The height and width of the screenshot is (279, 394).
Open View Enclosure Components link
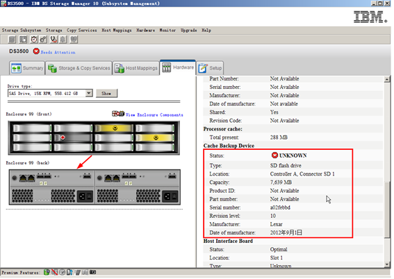[x=154, y=115]
